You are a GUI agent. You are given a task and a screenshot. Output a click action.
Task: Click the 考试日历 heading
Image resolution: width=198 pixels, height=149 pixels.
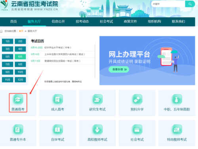pos(37,41)
